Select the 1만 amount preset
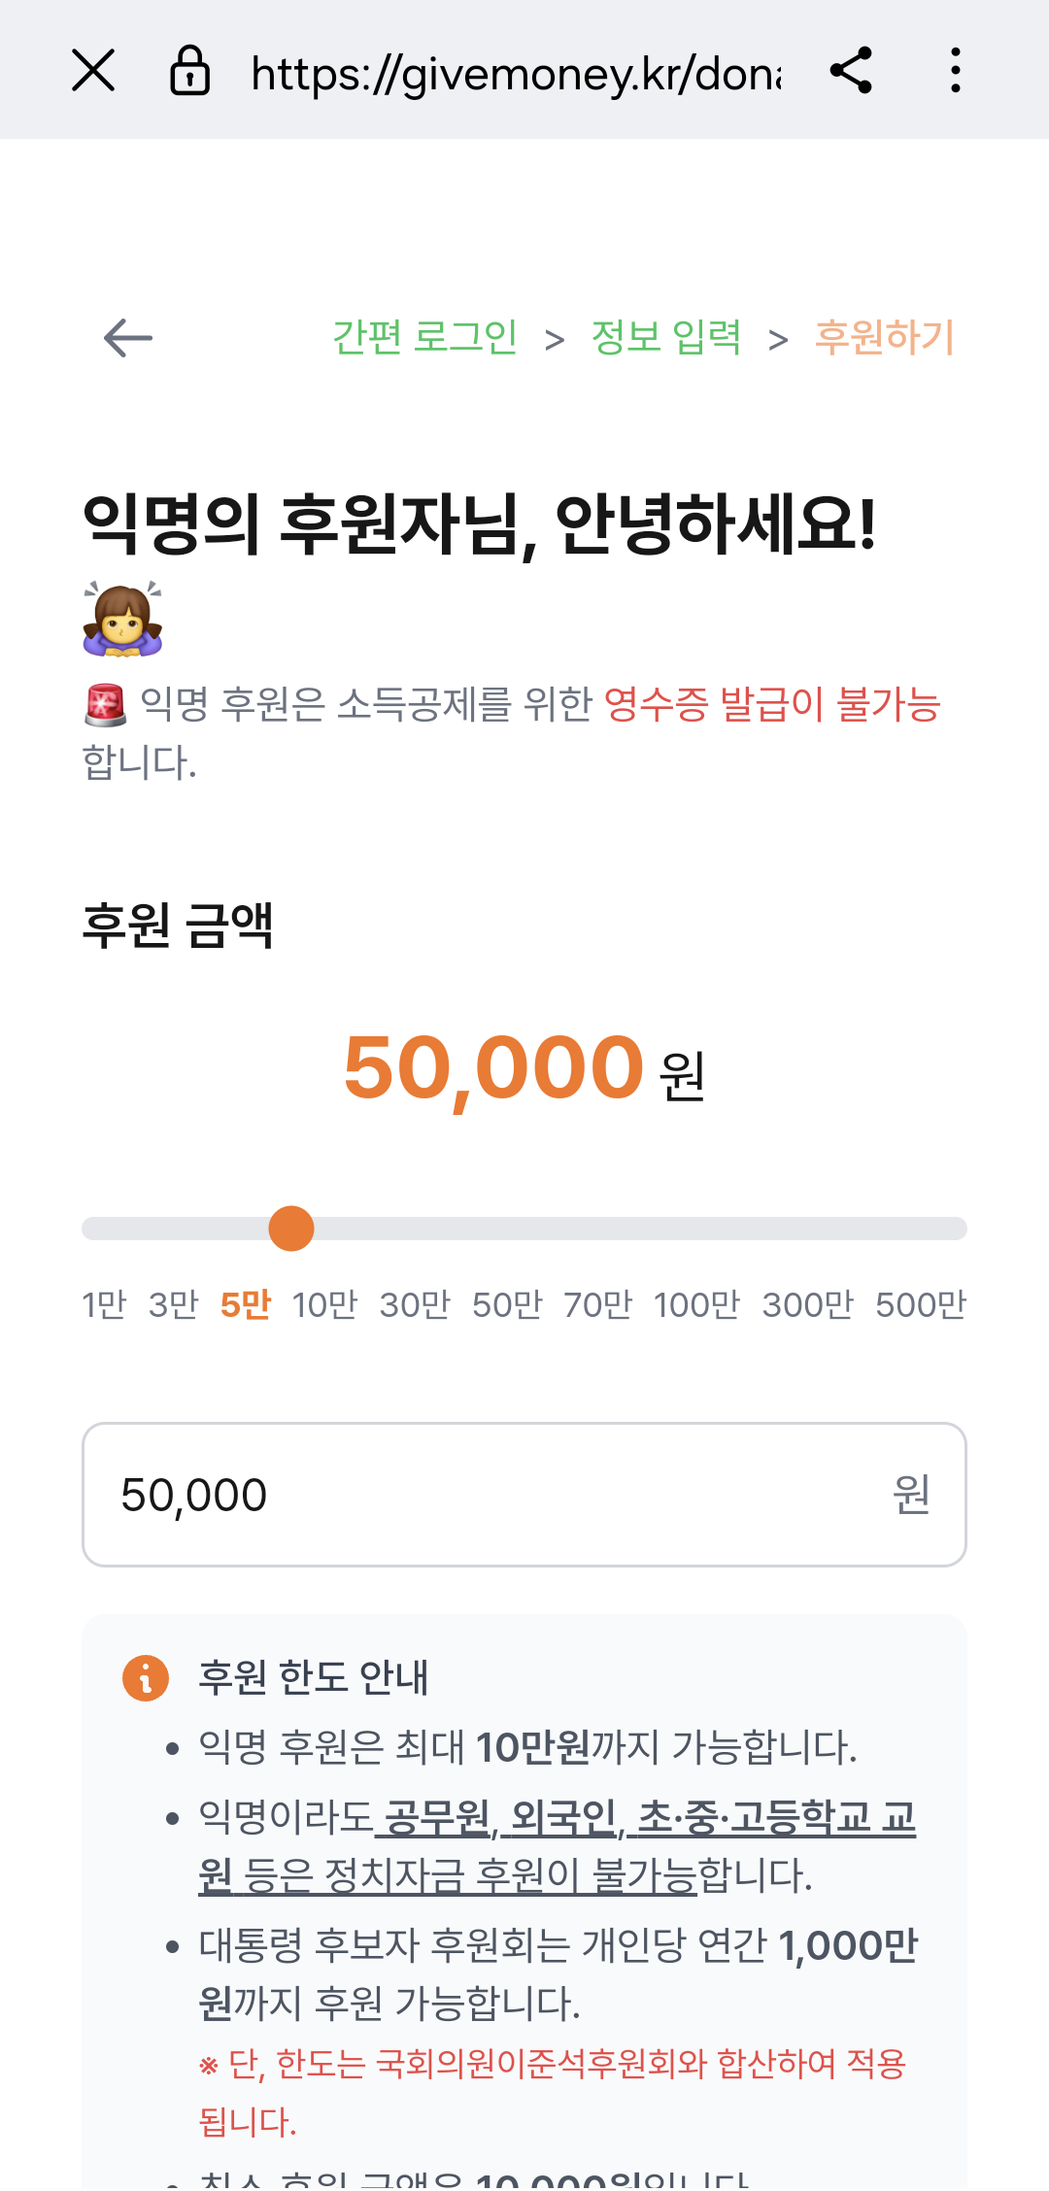 point(104,1305)
